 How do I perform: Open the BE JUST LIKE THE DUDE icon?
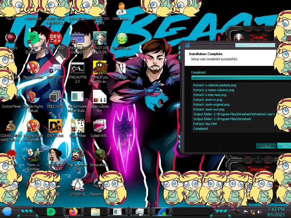click(99, 43)
